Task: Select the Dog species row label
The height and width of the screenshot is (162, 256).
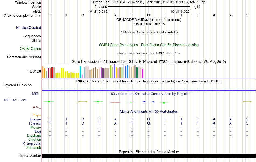Action: click(38, 132)
